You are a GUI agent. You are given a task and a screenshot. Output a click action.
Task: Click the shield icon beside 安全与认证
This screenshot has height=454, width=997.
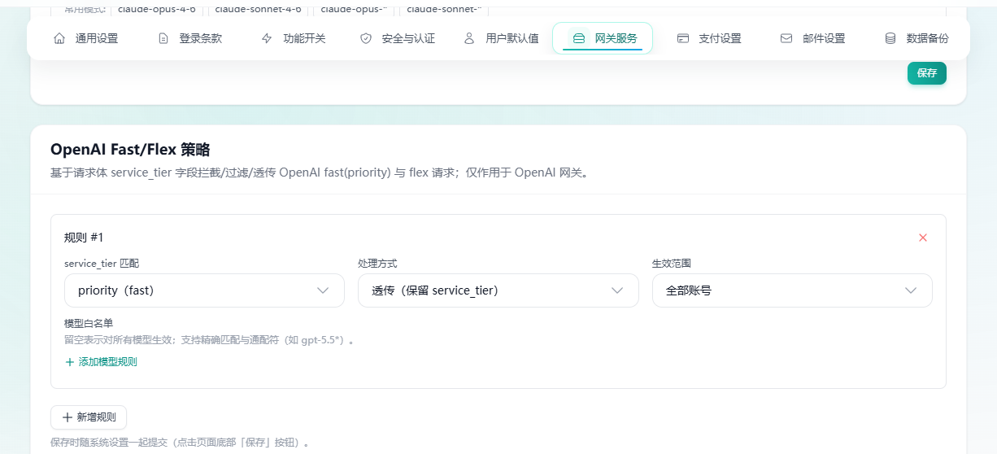pos(366,38)
